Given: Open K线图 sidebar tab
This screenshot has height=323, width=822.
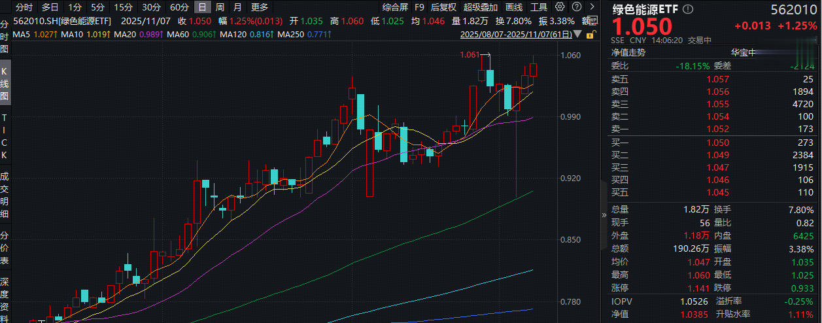Looking at the screenshot, I should [x=5, y=84].
